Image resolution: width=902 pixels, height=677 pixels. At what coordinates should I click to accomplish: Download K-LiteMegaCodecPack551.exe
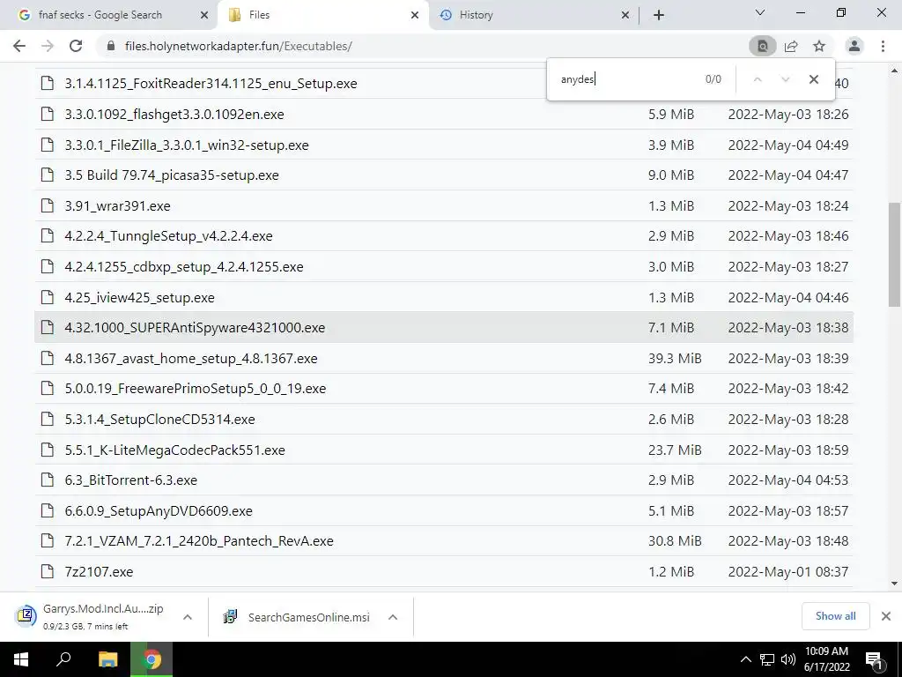(175, 450)
